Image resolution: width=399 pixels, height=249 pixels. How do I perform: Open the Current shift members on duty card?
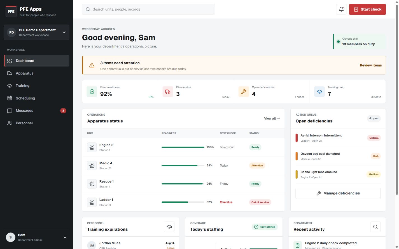click(x=360, y=41)
